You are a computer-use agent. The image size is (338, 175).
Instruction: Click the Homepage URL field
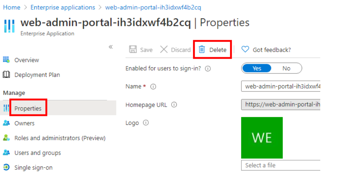(x=281, y=104)
